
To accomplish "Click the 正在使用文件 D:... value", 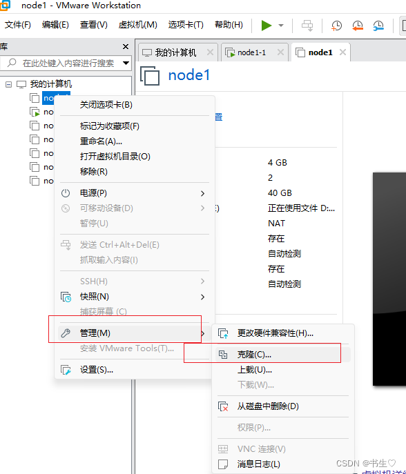I will click(301, 208).
